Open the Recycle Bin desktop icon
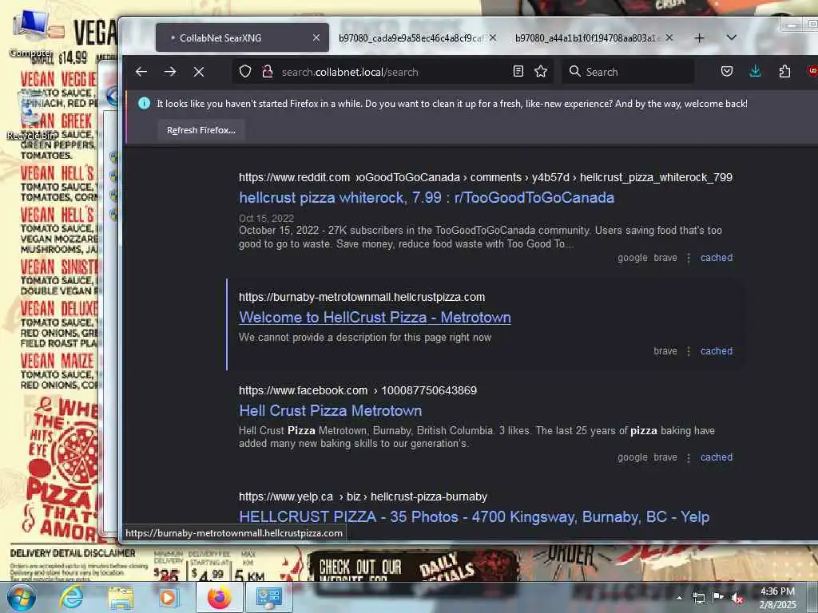Screen dimensions: 818x613 pyautogui.click(x=30, y=116)
